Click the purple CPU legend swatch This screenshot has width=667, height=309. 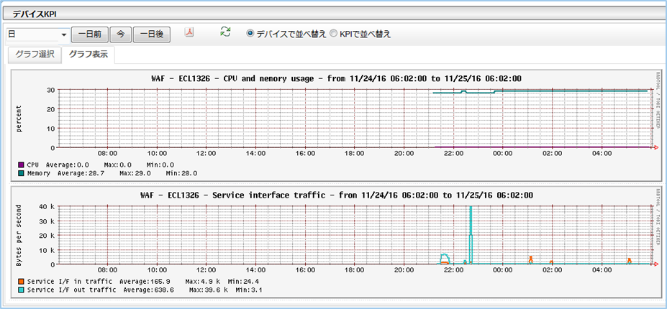click(21, 165)
